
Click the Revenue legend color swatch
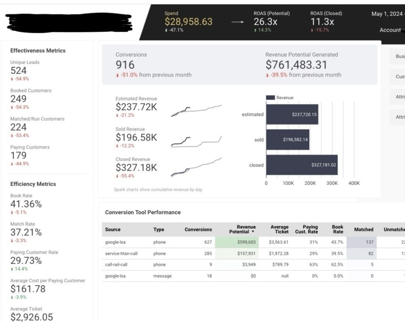[271, 98]
